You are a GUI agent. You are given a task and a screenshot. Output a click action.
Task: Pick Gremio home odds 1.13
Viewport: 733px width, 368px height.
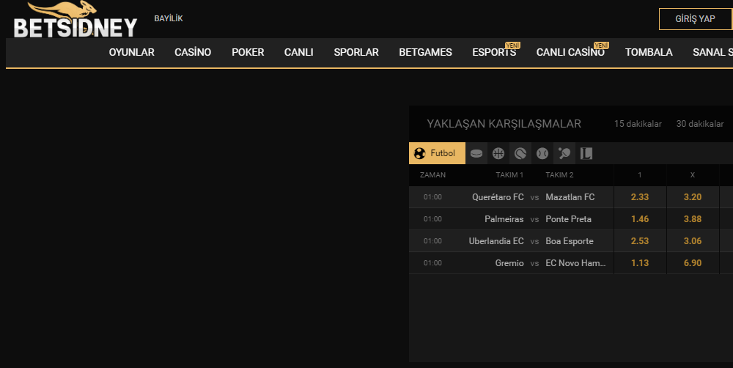click(x=640, y=263)
